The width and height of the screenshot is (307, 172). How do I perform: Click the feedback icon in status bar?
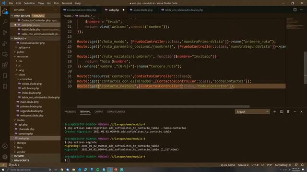coord(296,165)
